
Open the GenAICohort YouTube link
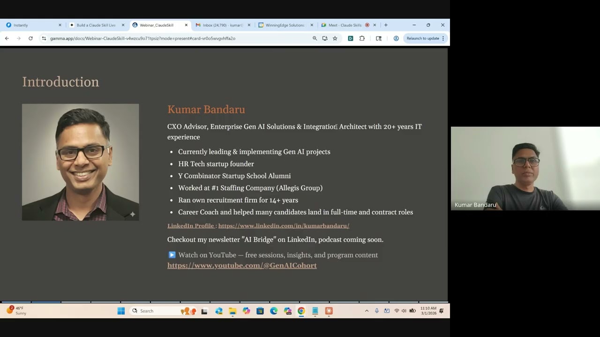242,265
